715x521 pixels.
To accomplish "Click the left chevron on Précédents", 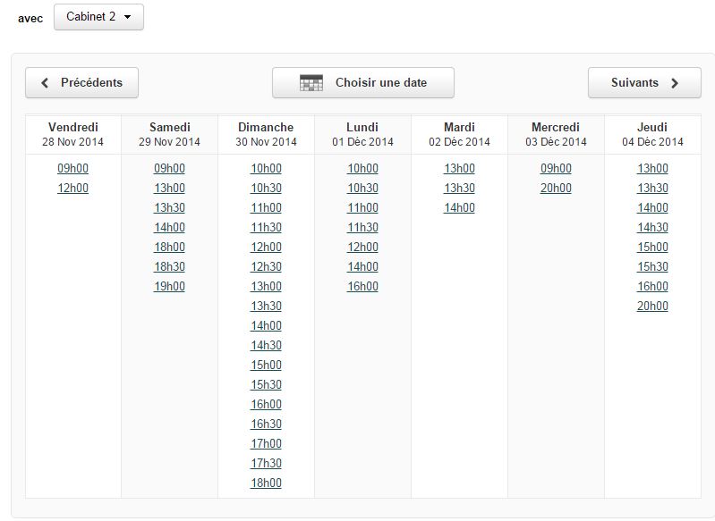I will coord(45,83).
